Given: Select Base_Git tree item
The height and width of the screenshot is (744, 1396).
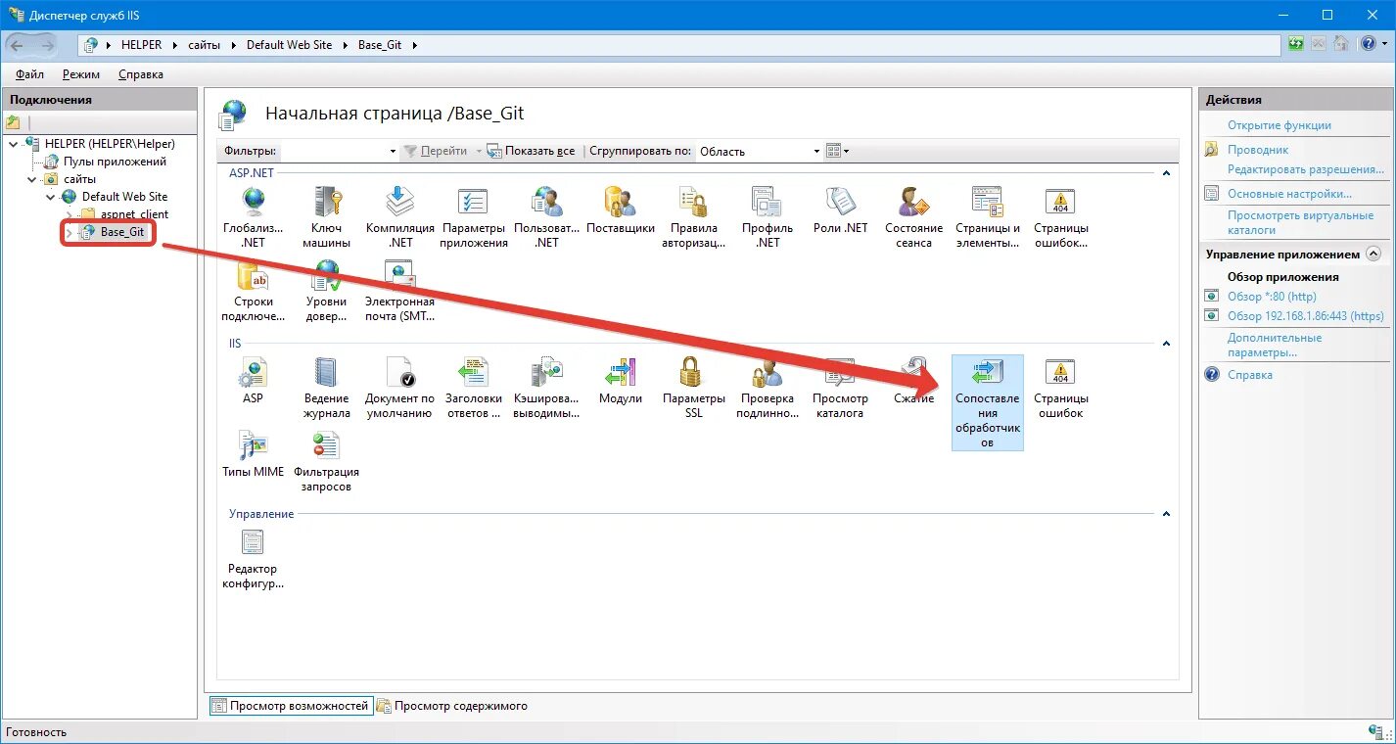Looking at the screenshot, I should 122,232.
